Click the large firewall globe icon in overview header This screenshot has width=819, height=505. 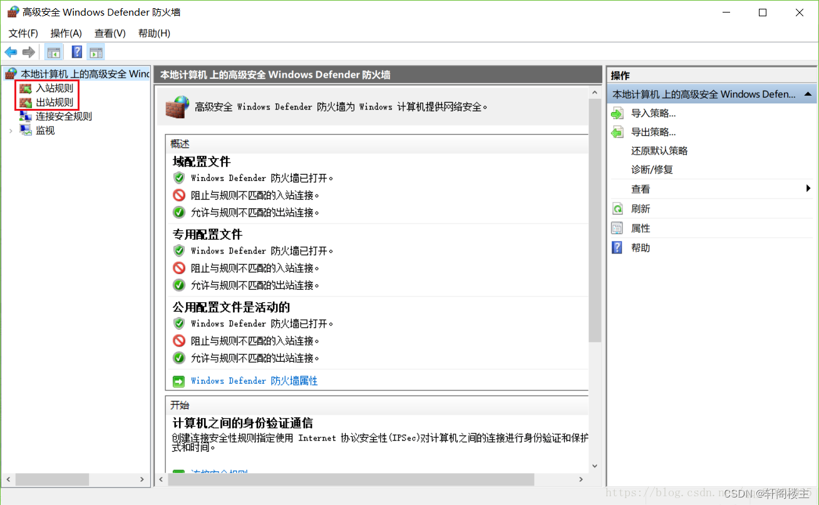pyautogui.click(x=177, y=106)
